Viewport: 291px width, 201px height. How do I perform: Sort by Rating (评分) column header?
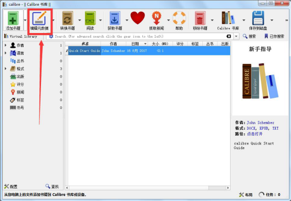pos(180,43)
